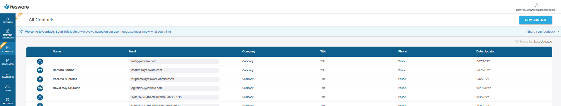Click the BS avatar for Barbara Santos
Viewport: 561px width, 106px height.
40,70
